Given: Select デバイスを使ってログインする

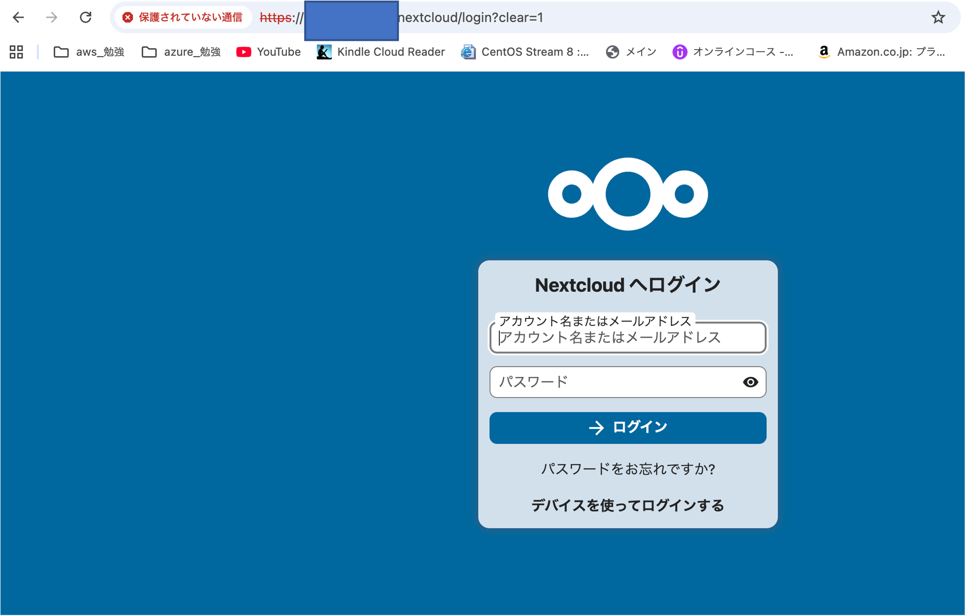Looking at the screenshot, I should click(x=627, y=506).
